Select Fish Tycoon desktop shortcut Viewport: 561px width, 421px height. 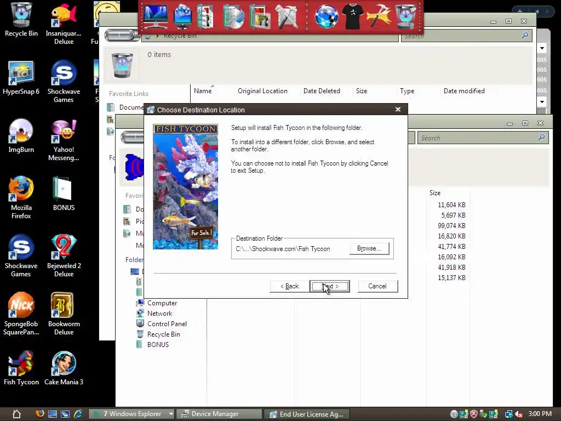pyautogui.click(x=21, y=368)
